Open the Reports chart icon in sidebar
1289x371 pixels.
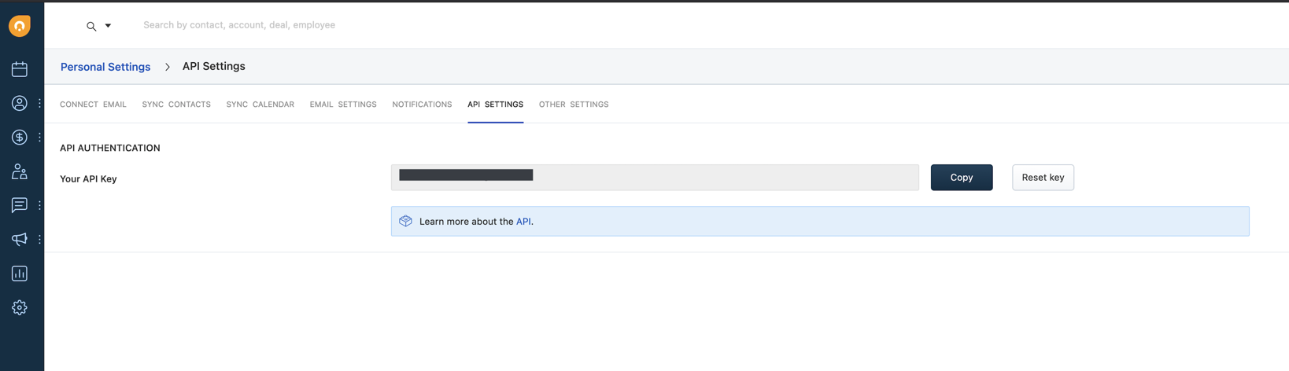pyautogui.click(x=20, y=274)
